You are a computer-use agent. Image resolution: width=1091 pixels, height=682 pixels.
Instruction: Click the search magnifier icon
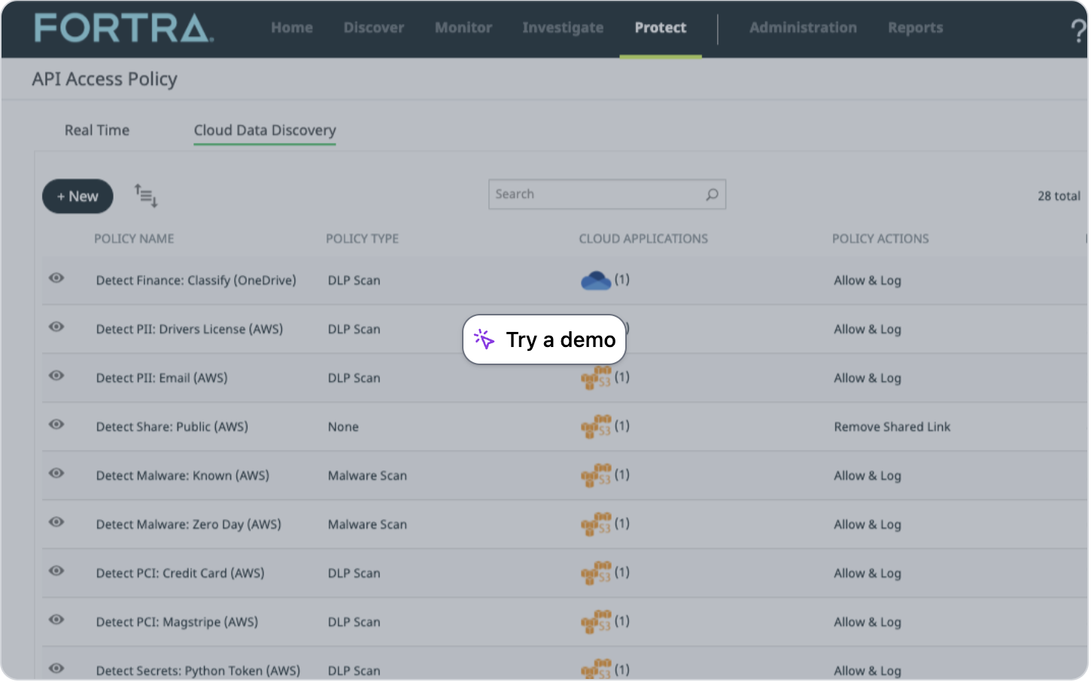point(712,195)
